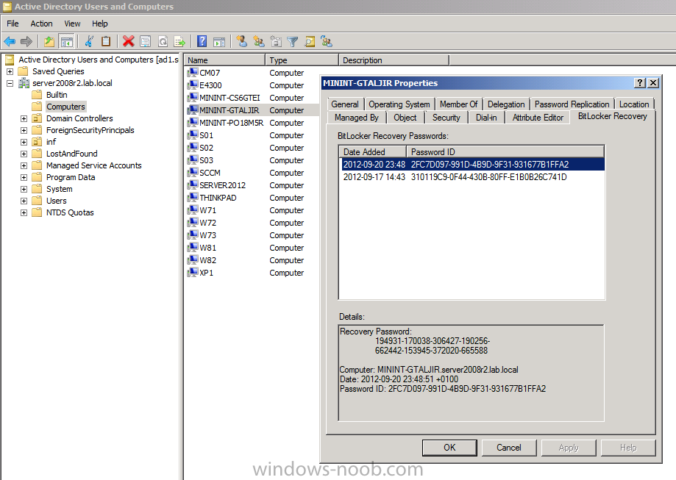Expand the Domain Controllers node
The height and width of the screenshot is (480, 676).
pos(24,118)
